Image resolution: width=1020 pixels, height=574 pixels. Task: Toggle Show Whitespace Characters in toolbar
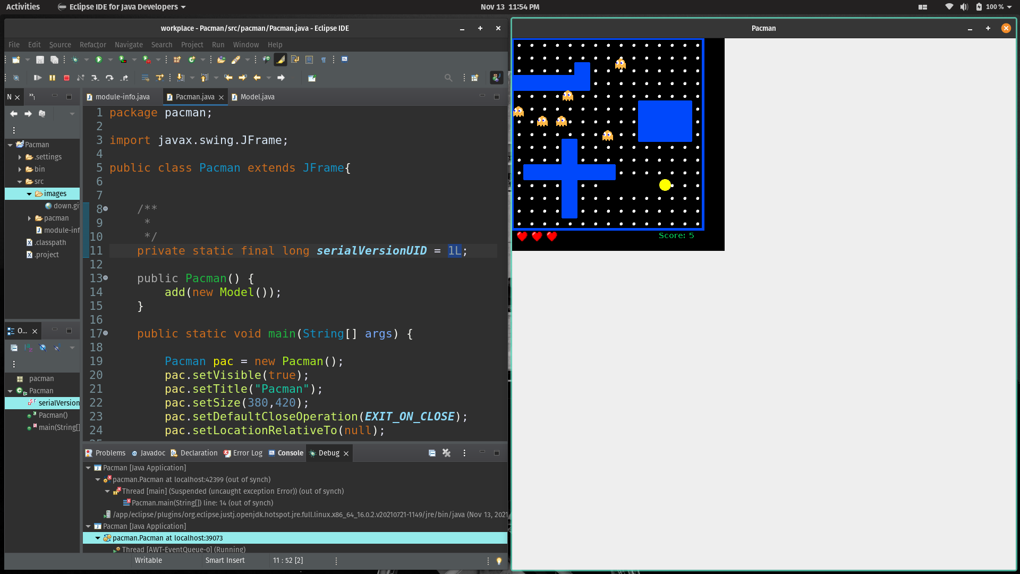324,60
